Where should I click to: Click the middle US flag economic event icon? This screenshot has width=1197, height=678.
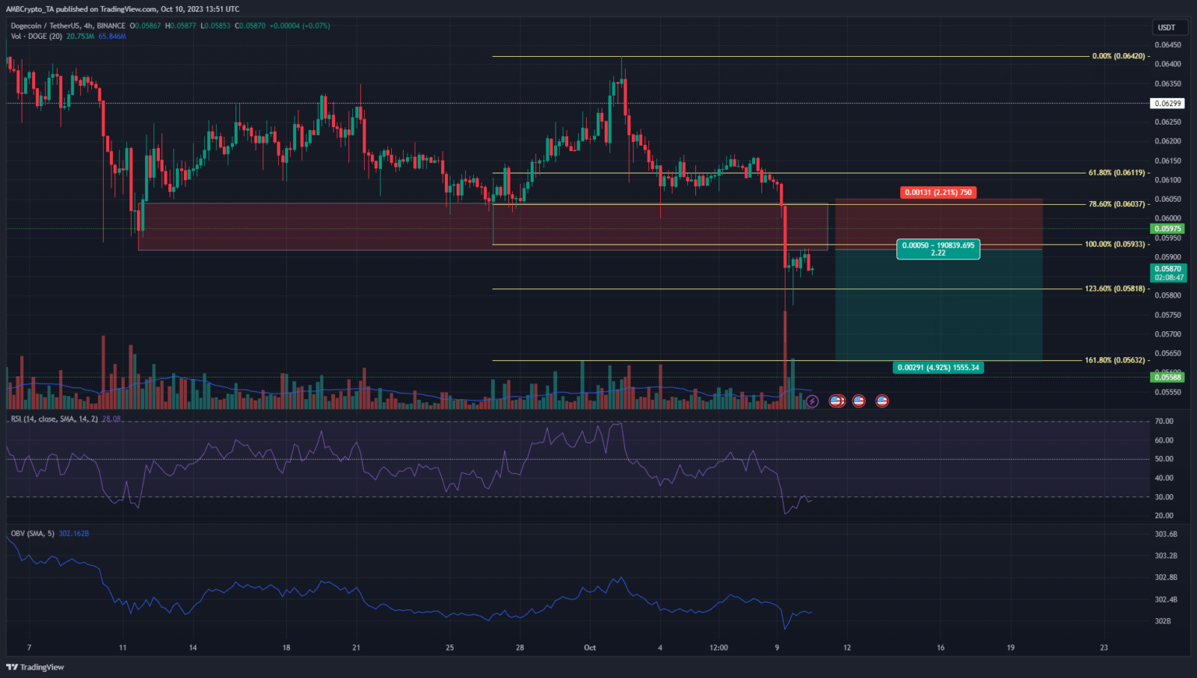(859, 401)
